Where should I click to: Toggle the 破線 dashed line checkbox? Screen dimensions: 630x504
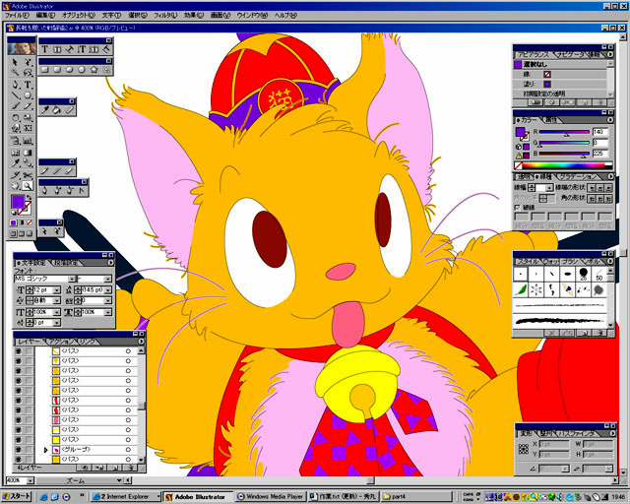(518, 208)
